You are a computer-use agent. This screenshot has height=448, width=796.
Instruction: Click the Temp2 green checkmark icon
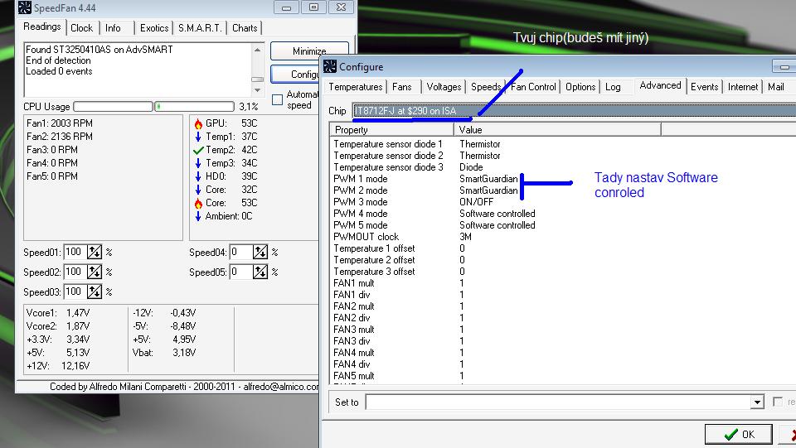tap(198, 150)
